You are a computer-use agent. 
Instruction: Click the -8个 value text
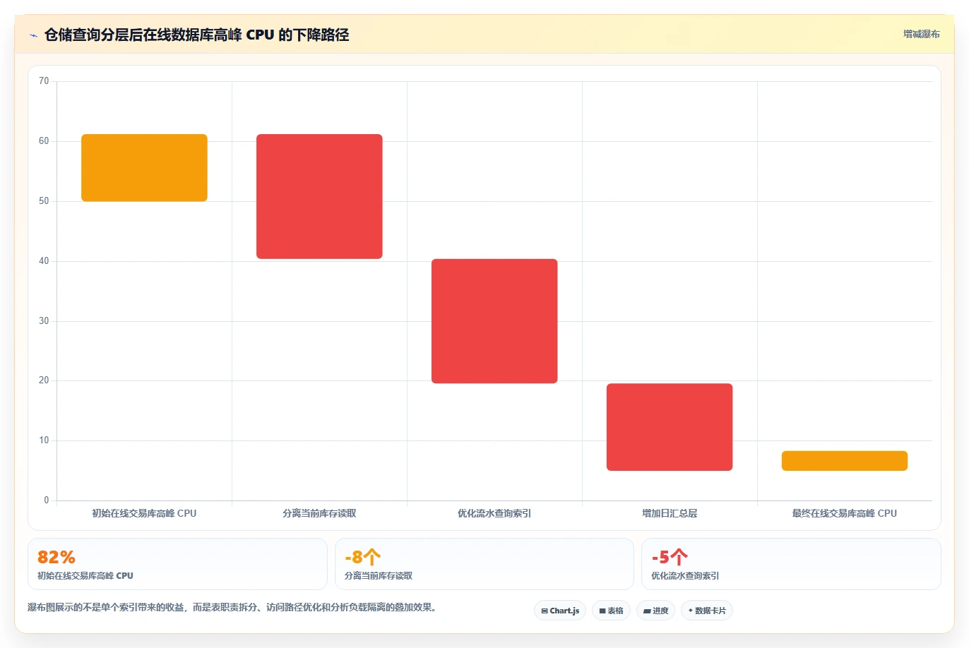[363, 557]
